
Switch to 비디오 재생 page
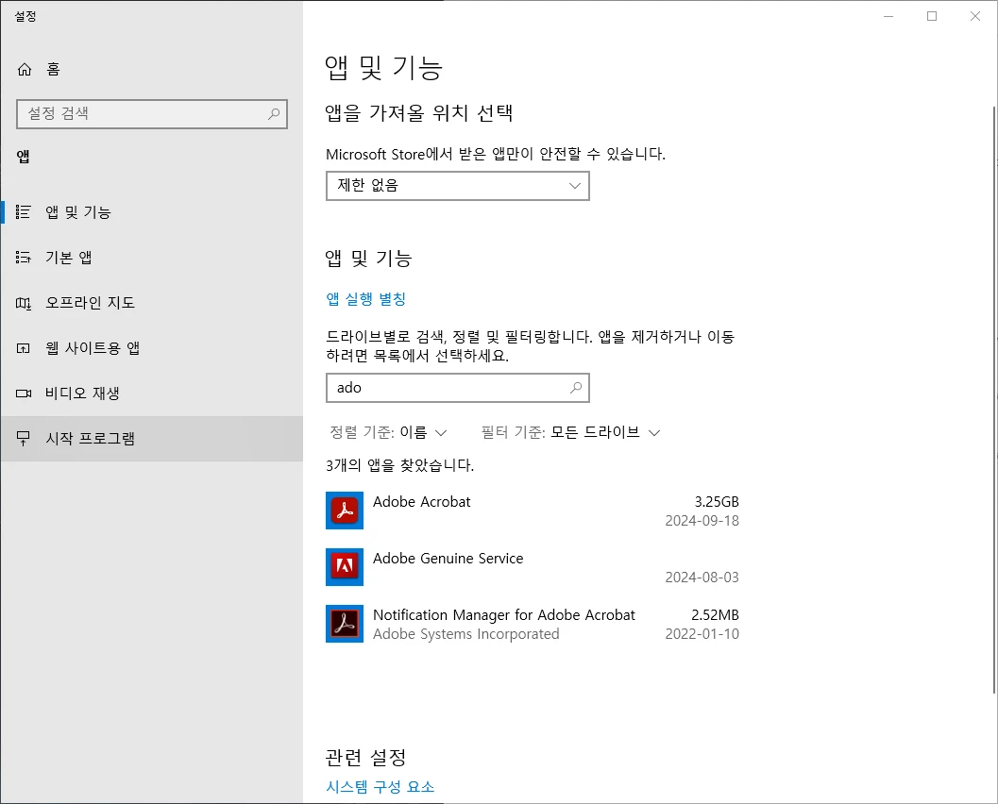151,394
